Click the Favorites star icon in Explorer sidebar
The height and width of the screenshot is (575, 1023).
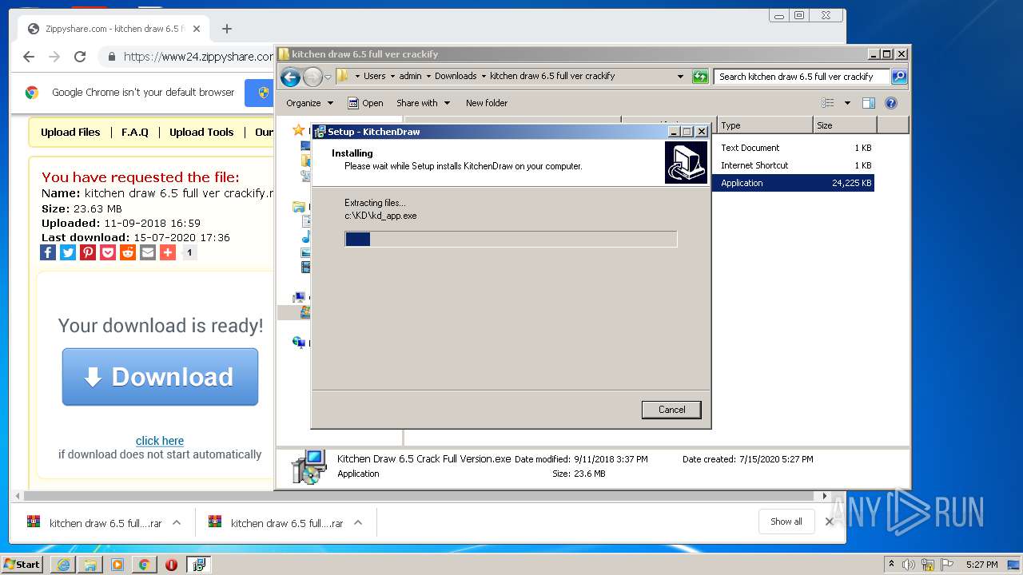click(298, 130)
